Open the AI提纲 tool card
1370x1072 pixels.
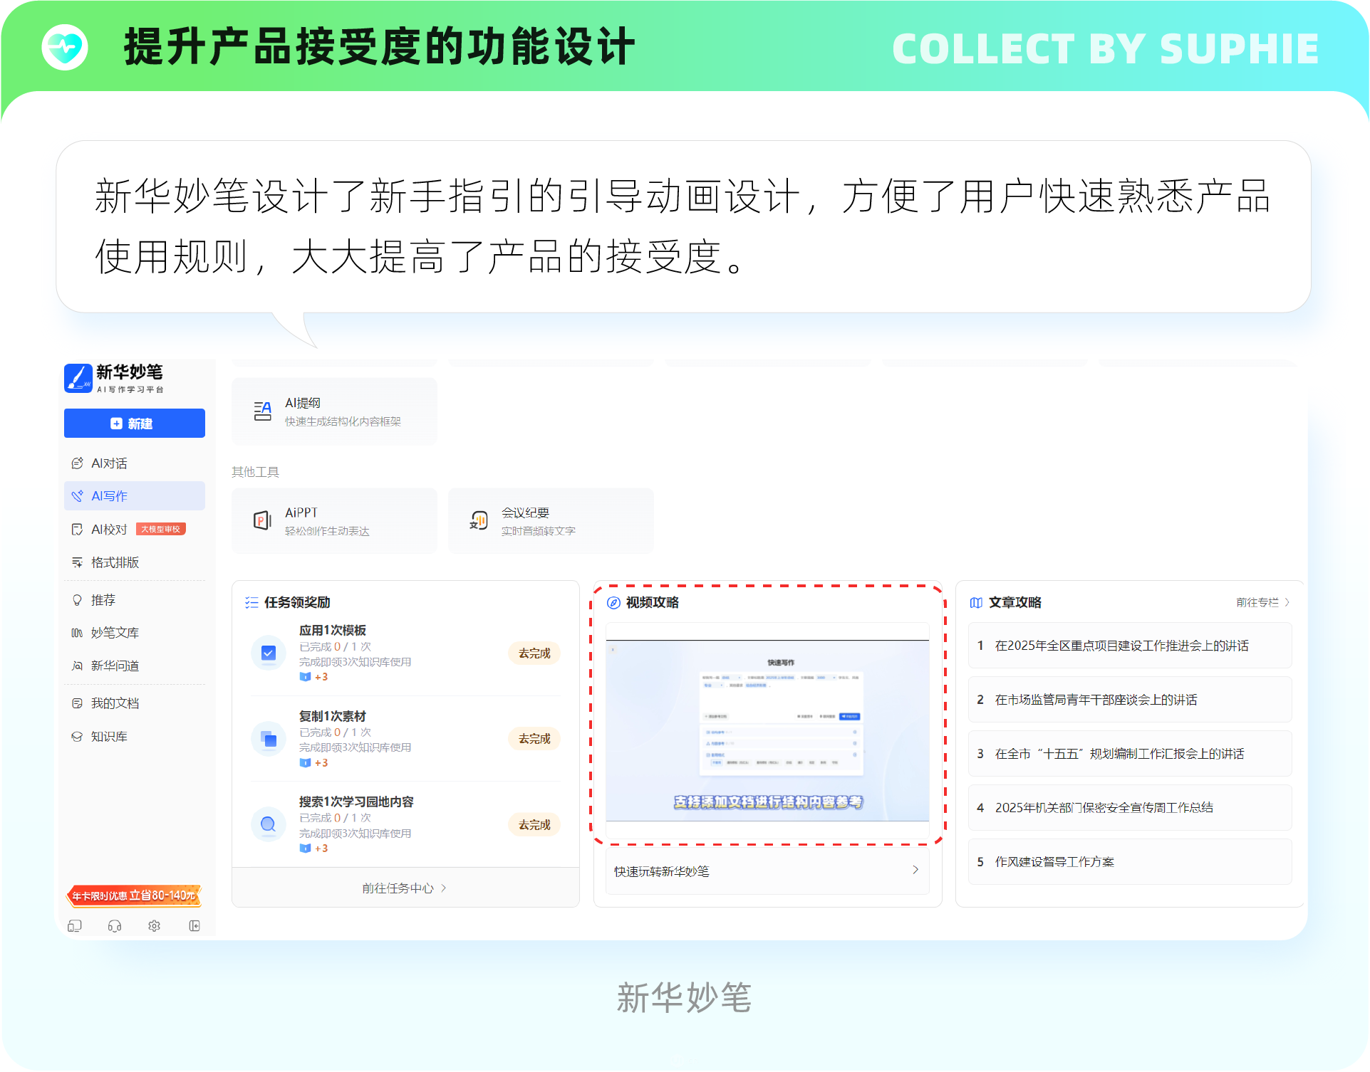click(334, 411)
